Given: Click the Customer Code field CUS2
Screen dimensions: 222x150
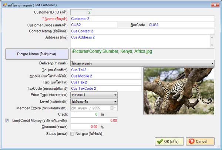Looking at the screenshot, I should (x=94, y=25).
